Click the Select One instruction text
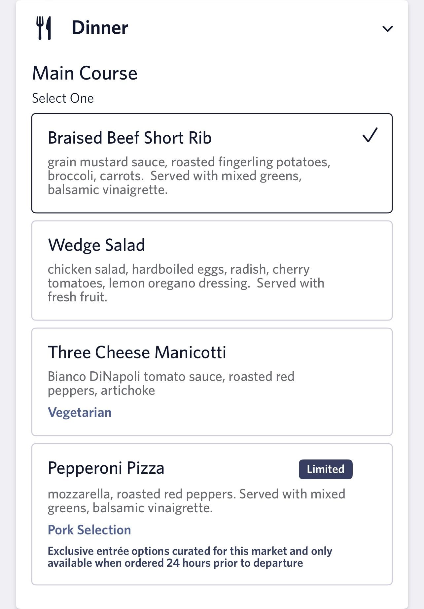Image resolution: width=424 pixels, height=609 pixels. pyautogui.click(x=63, y=98)
